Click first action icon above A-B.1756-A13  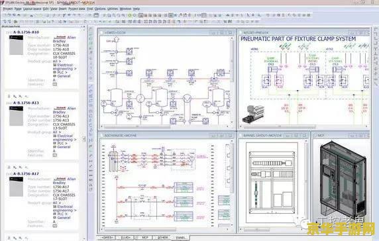click(9, 97)
